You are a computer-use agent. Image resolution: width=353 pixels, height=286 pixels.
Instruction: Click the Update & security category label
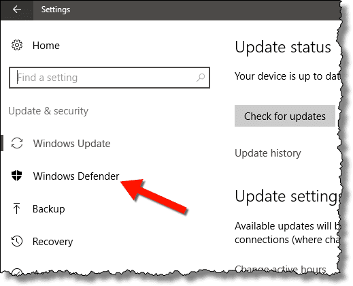(x=48, y=111)
